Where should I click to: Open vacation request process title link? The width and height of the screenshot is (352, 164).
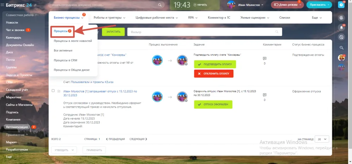coord(100,93)
